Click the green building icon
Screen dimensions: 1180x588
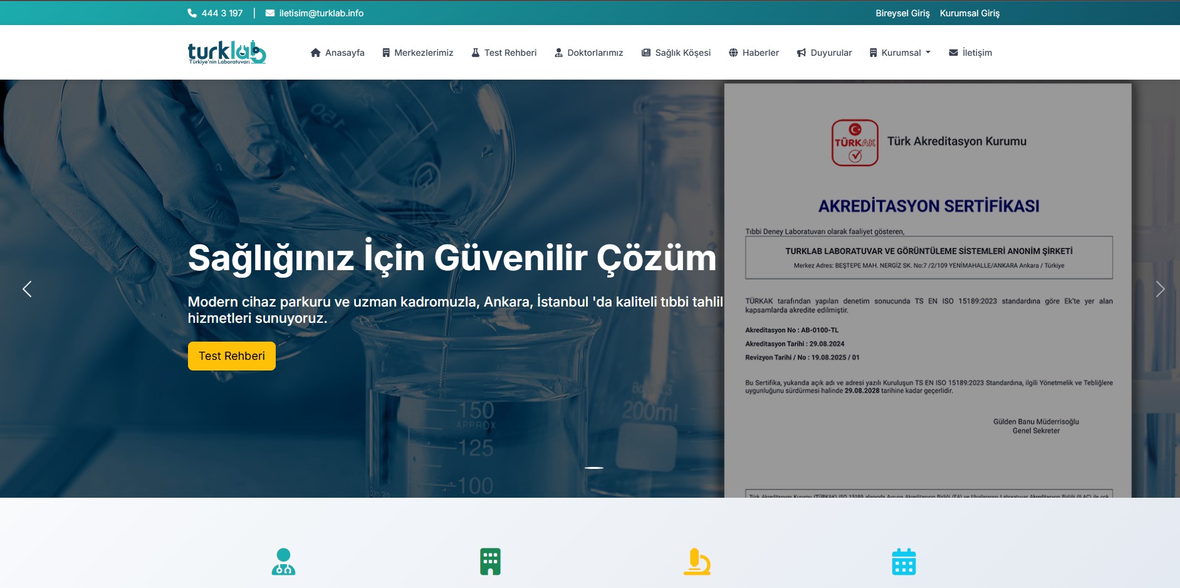[x=490, y=562]
